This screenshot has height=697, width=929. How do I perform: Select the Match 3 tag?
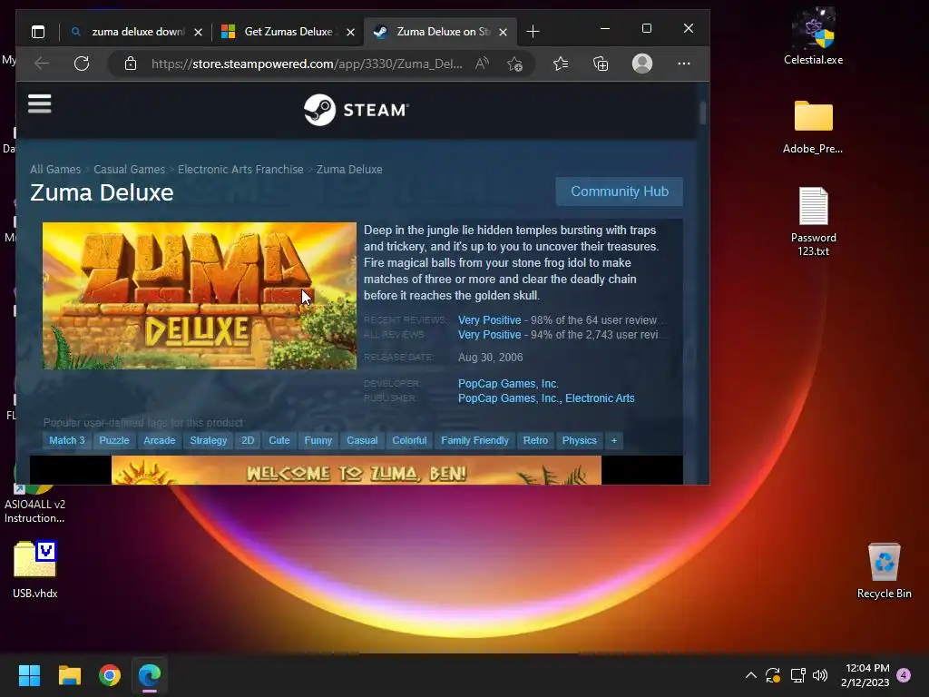[67, 440]
